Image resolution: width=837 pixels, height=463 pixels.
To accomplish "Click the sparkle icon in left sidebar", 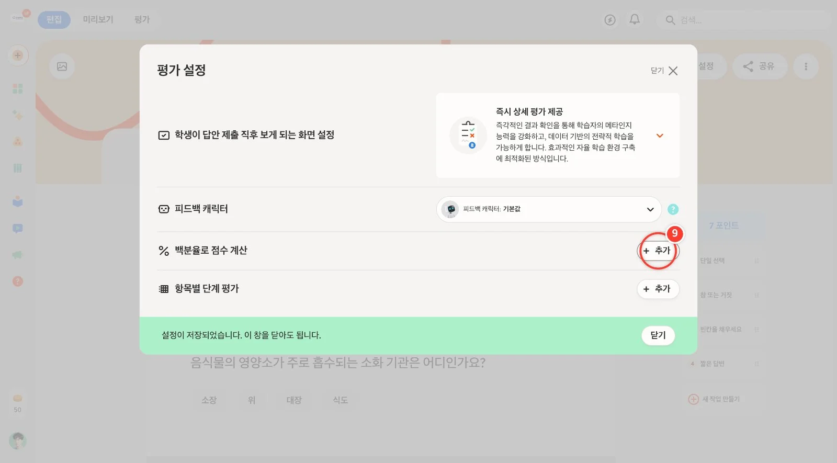I will point(18,115).
